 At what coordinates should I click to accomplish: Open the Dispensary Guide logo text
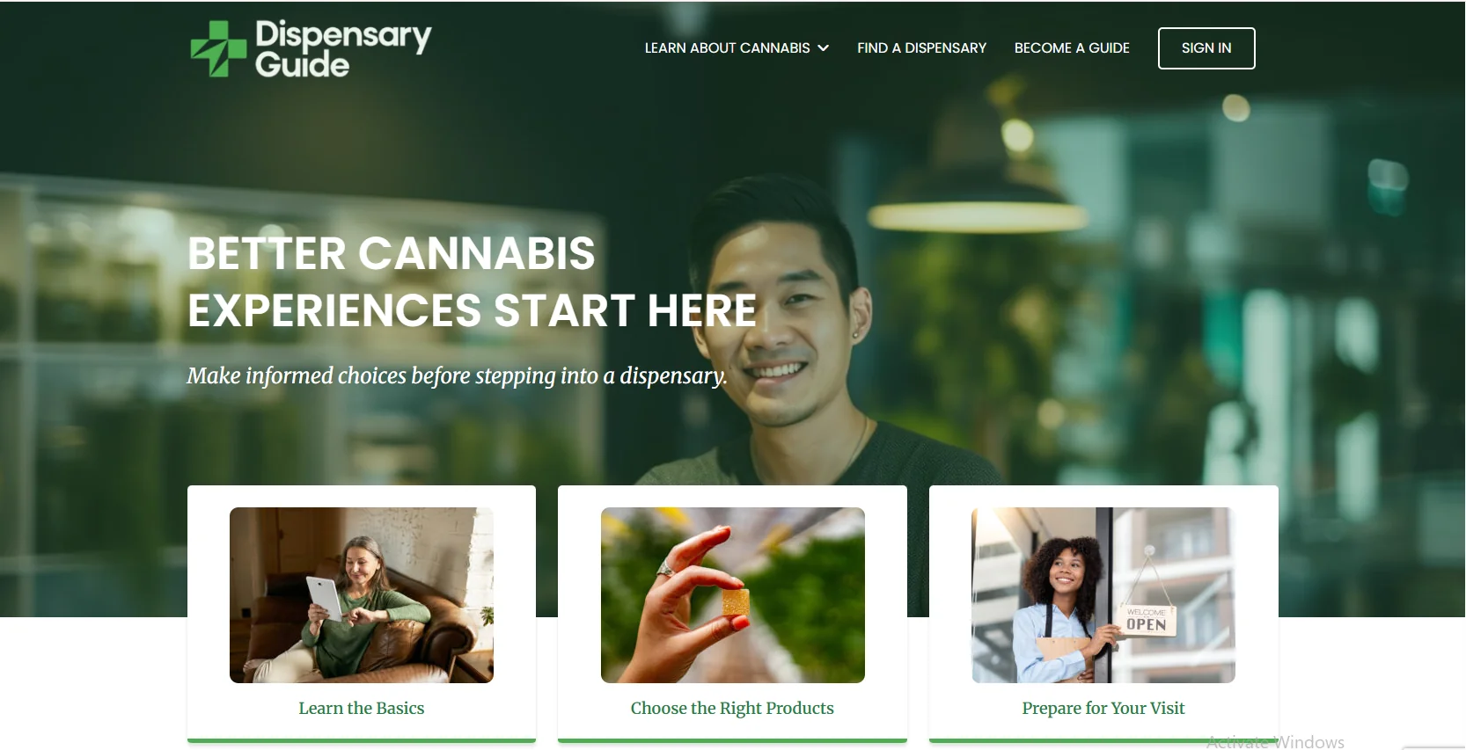[343, 49]
